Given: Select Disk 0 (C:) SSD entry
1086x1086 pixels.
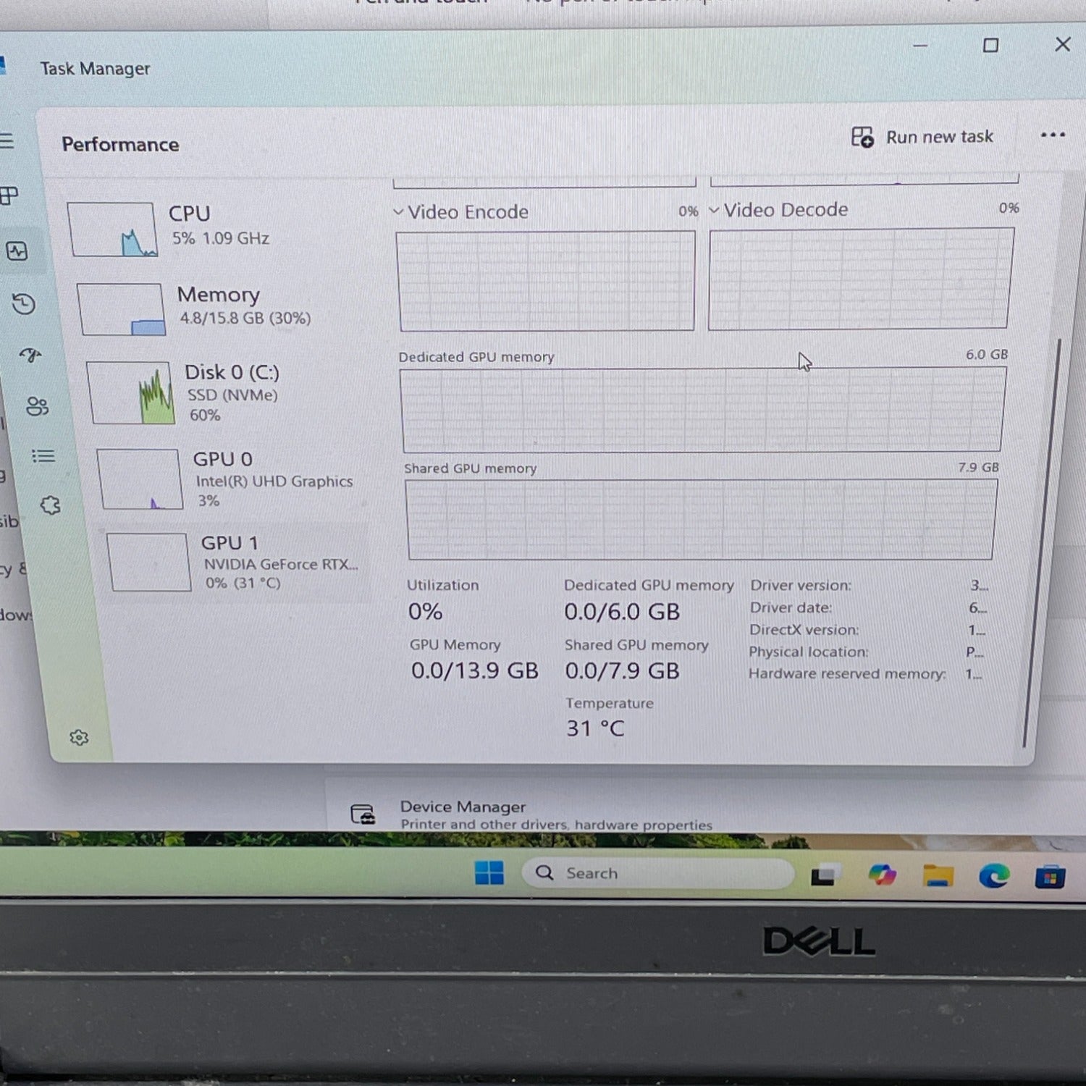Looking at the screenshot, I should (232, 392).
